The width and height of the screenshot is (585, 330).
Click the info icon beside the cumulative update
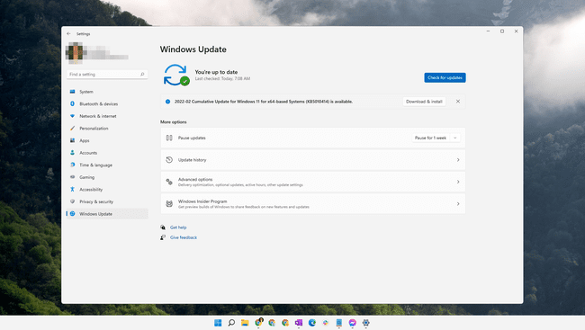coord(168,102)
